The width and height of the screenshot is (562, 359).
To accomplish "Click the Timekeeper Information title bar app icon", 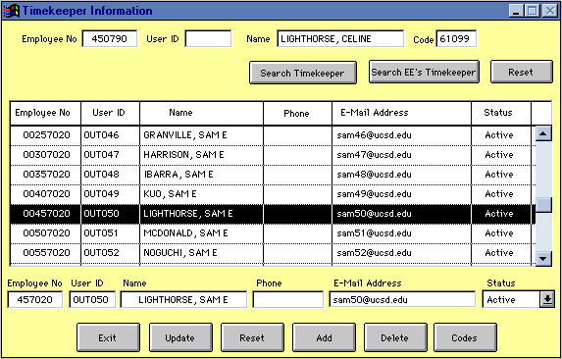I will point(12,11).
